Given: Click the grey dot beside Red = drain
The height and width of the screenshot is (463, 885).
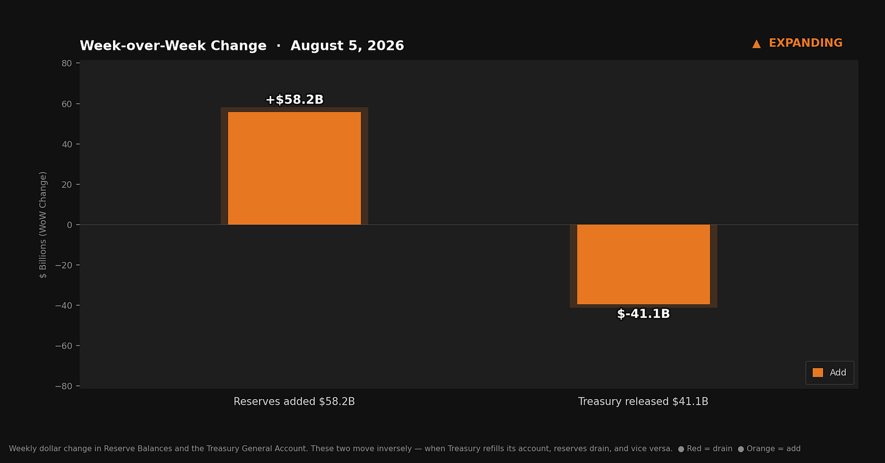Looking at the screenshot, I should pos(681,449).
